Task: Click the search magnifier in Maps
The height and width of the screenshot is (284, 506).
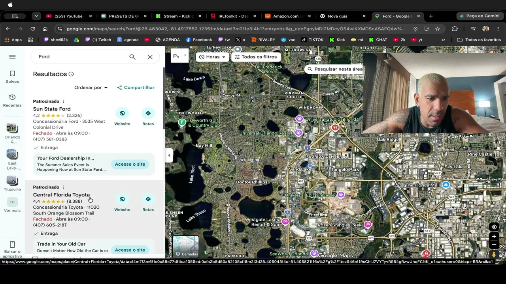Action: pyautogui.click(x=132, y=57)
